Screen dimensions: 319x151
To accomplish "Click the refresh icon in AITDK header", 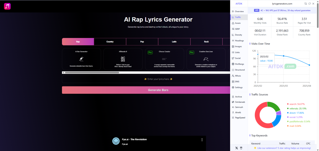I will pyautogui.click(x=310, y=4).
